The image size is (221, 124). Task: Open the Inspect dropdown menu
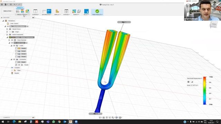(x=76, y=14)
